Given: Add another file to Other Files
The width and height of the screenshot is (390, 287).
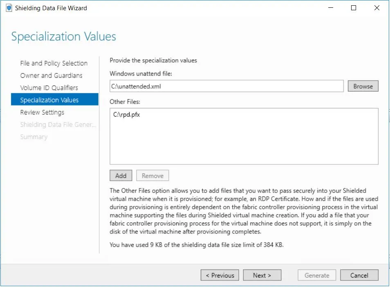Looking at the screenshot, I should (121, 176).
